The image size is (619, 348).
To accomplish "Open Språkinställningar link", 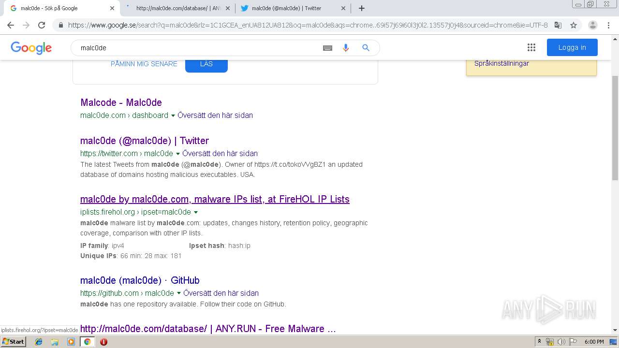I will coord(501,63).
